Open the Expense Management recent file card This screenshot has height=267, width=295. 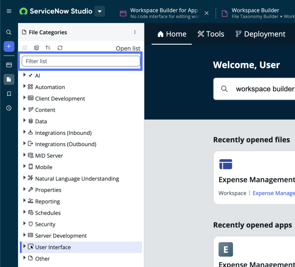[254, 177]
